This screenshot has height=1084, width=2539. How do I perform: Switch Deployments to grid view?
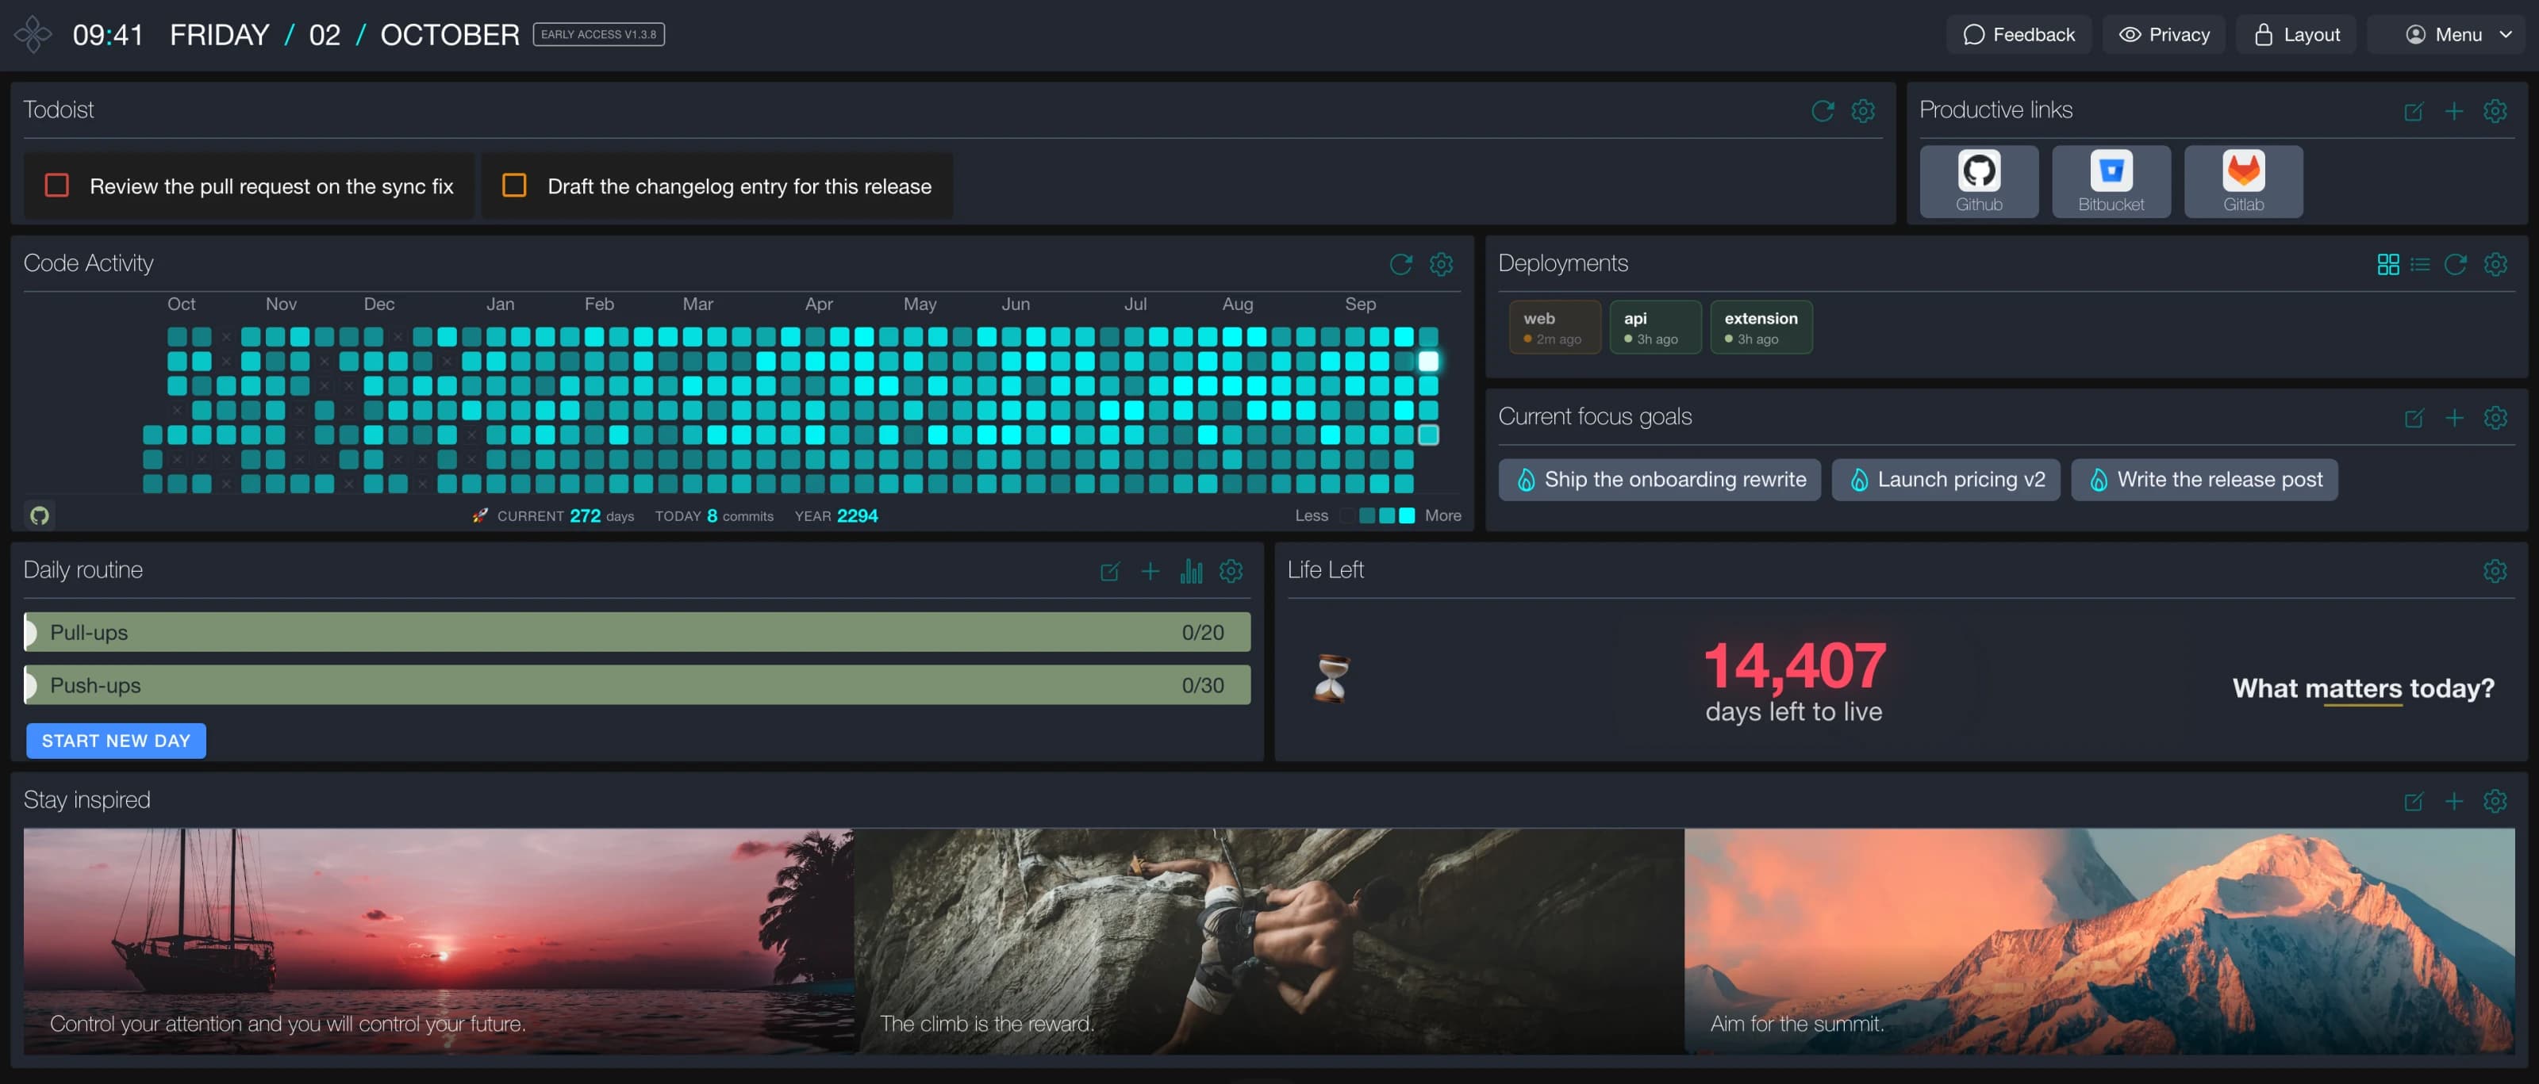click(2388, 264)
